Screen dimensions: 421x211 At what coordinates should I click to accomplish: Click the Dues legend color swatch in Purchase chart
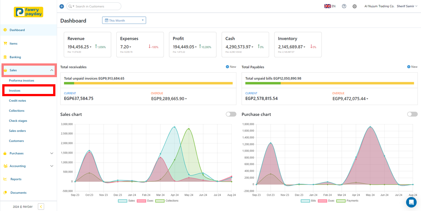323,201
